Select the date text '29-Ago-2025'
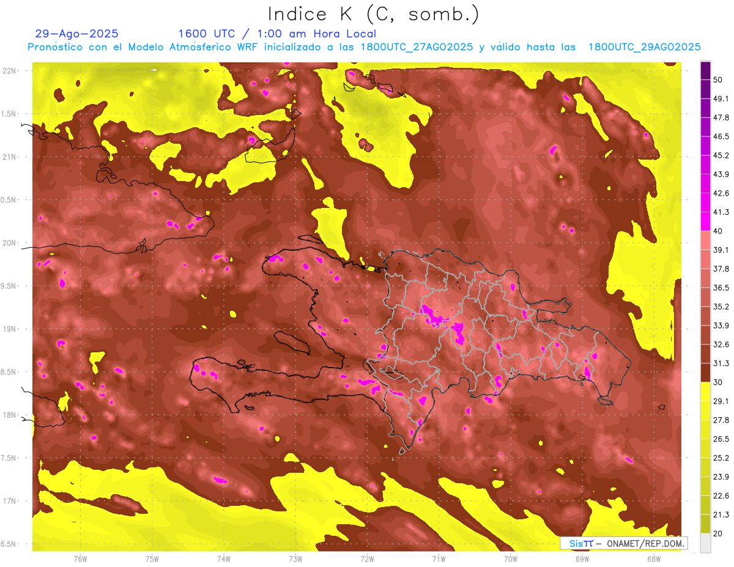This screenshot has height=567, width=734. click(76, 34)
